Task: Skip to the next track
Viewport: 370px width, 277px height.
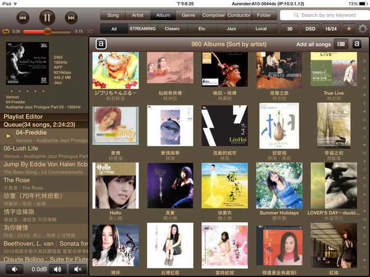Action: coord(71,17)
